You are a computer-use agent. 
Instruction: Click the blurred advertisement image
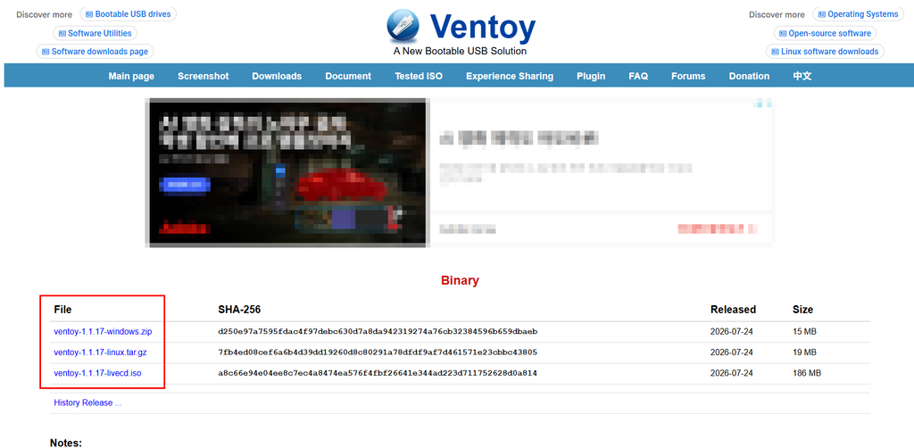tap(288, 172)
